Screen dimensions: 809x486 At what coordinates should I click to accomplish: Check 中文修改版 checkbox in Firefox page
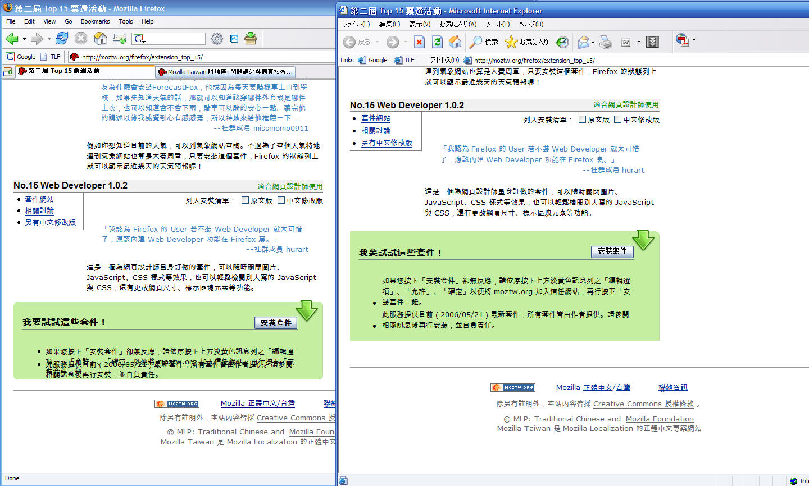[281, 200]
